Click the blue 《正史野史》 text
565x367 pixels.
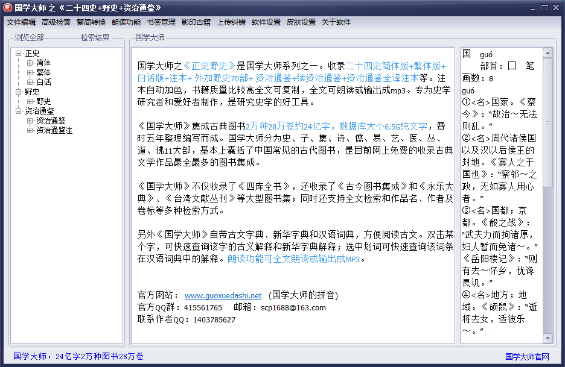pyautogui.click(x=209, y=66)
